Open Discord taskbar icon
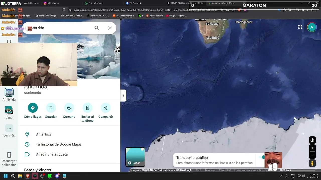321x180 pixels. [x=57, y=176]
